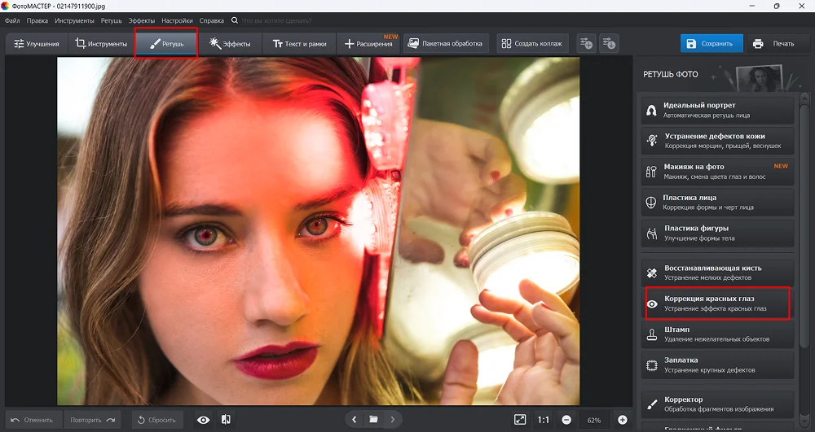815x432 pixels.
Task: Open the Правка menu
Action: [x=37, y=20]
